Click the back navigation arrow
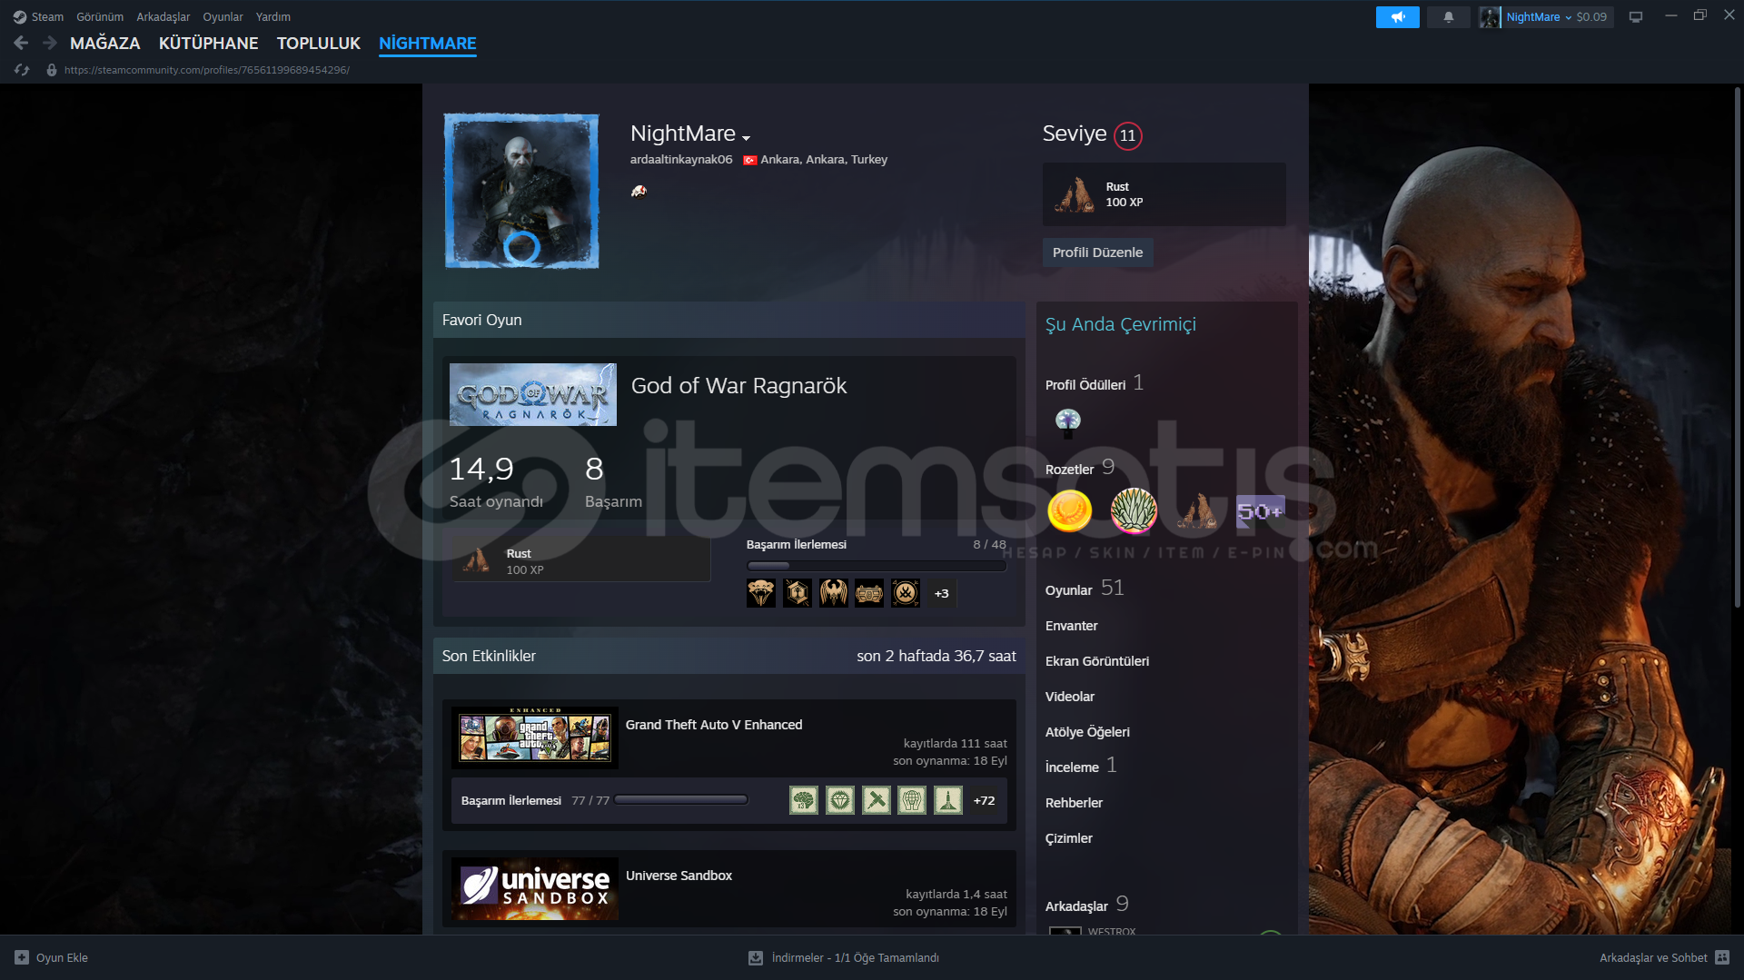 (x=21, y=43)
